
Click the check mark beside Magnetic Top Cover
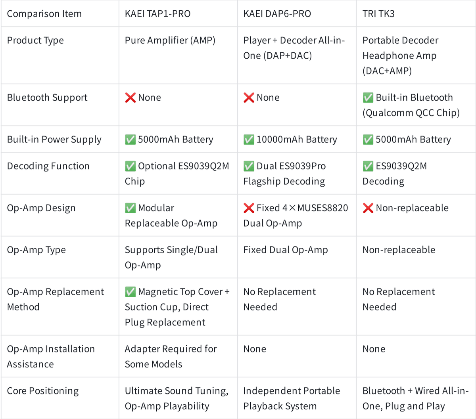[130, 292]
